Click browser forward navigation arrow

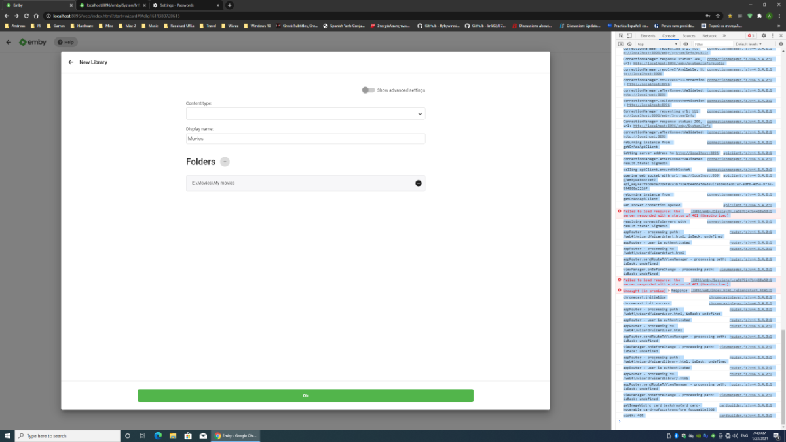click(17, 16)
